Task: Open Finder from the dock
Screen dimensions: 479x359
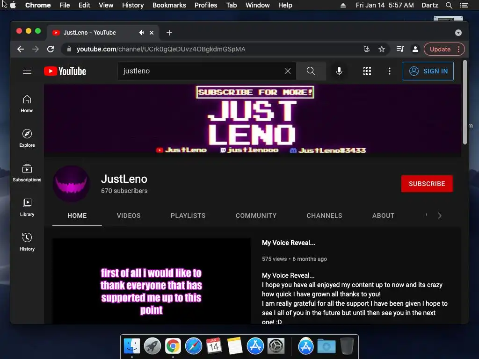Action: [132, 346]
